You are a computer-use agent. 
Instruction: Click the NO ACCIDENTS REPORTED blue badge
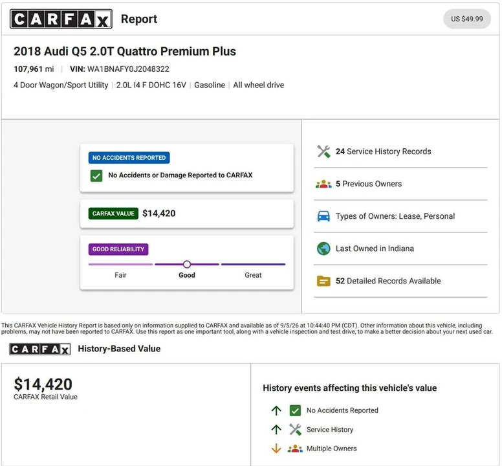click(129, 157)
